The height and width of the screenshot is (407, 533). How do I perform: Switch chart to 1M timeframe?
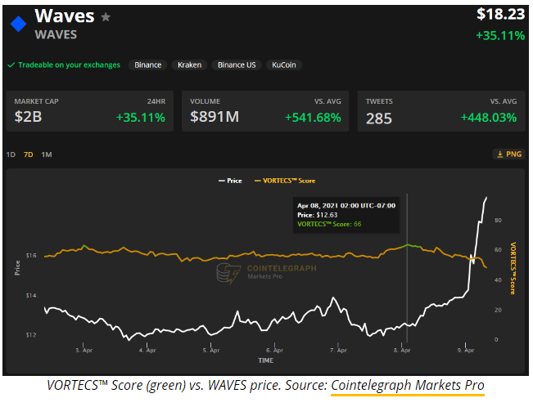pos(47,154)
